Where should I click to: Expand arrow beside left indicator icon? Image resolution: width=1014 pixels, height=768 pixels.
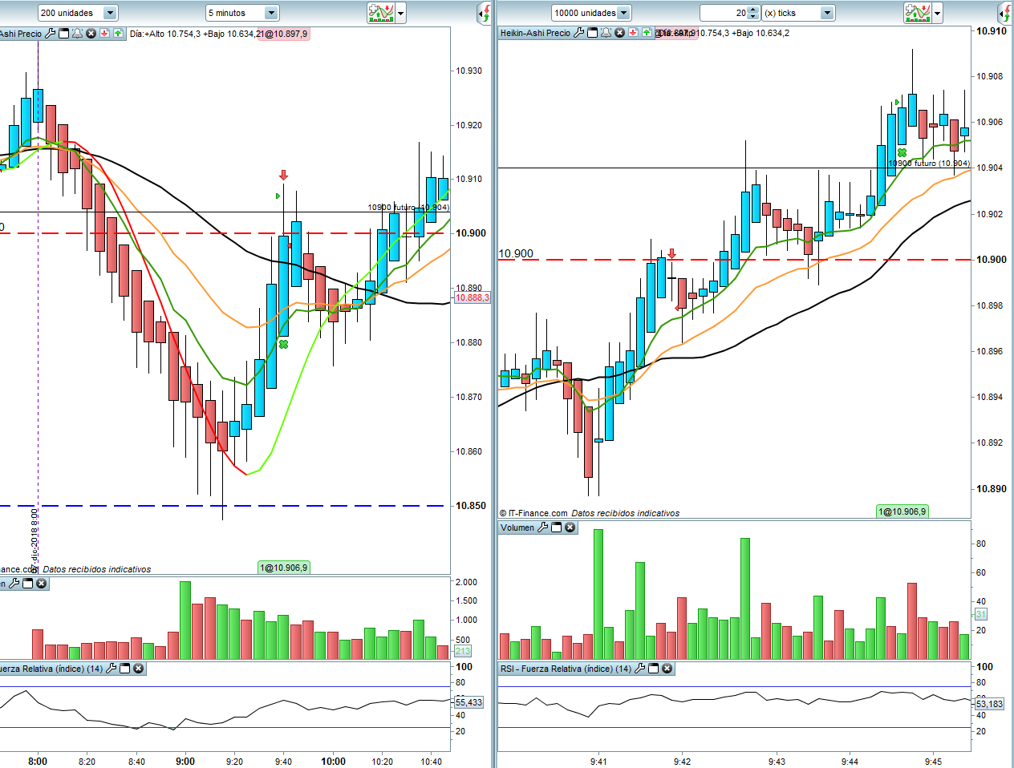coord(401,13)
